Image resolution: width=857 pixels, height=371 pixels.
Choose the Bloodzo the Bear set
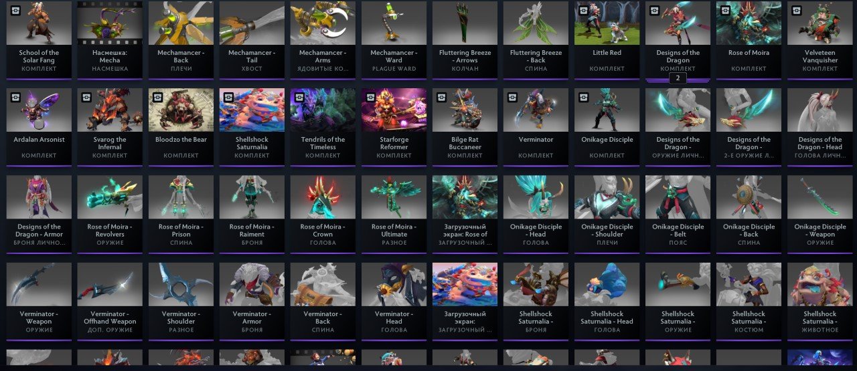(x=181, y=127)
